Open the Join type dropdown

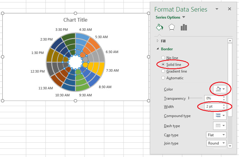[216, 143]
